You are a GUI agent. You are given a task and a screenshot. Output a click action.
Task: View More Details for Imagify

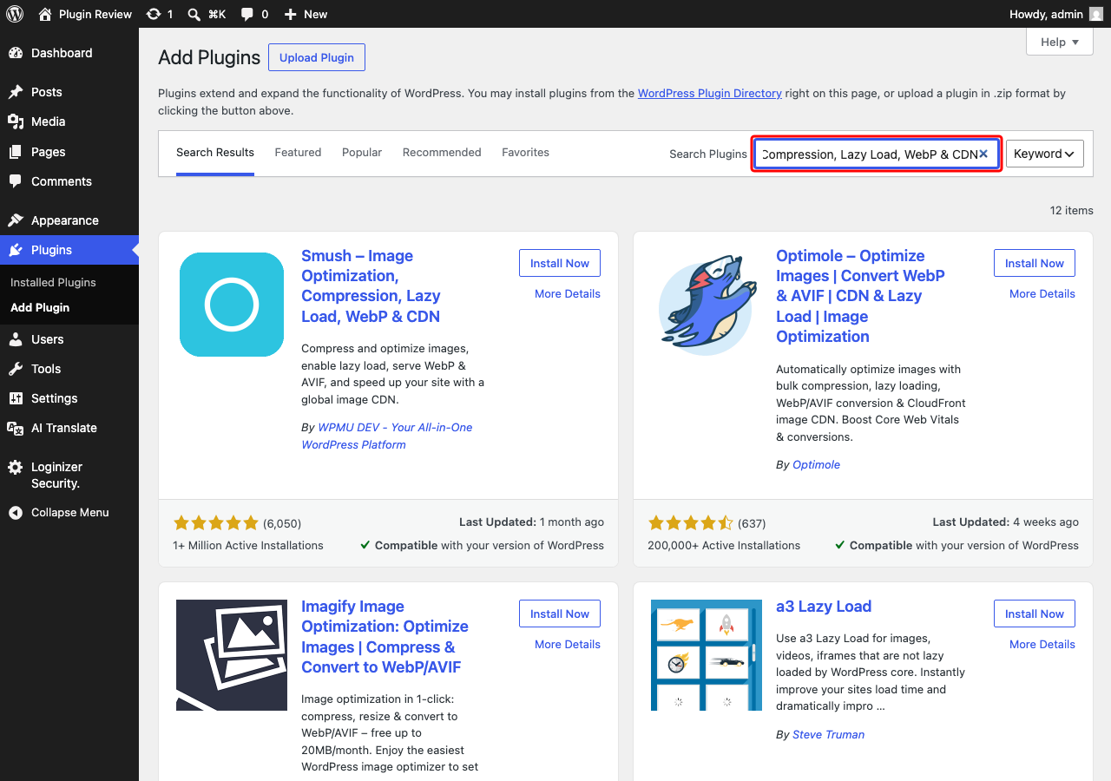[568, 645]
